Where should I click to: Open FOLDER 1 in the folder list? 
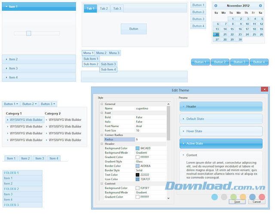click(x=22, y=173)
